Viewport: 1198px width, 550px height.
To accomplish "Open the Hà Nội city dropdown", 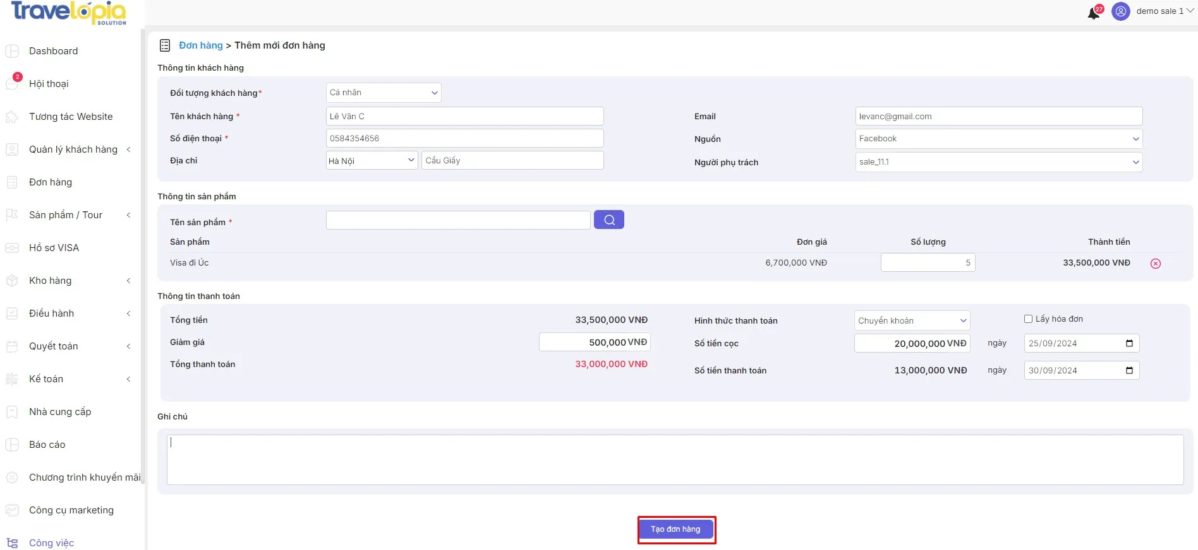I will [372, 160].
